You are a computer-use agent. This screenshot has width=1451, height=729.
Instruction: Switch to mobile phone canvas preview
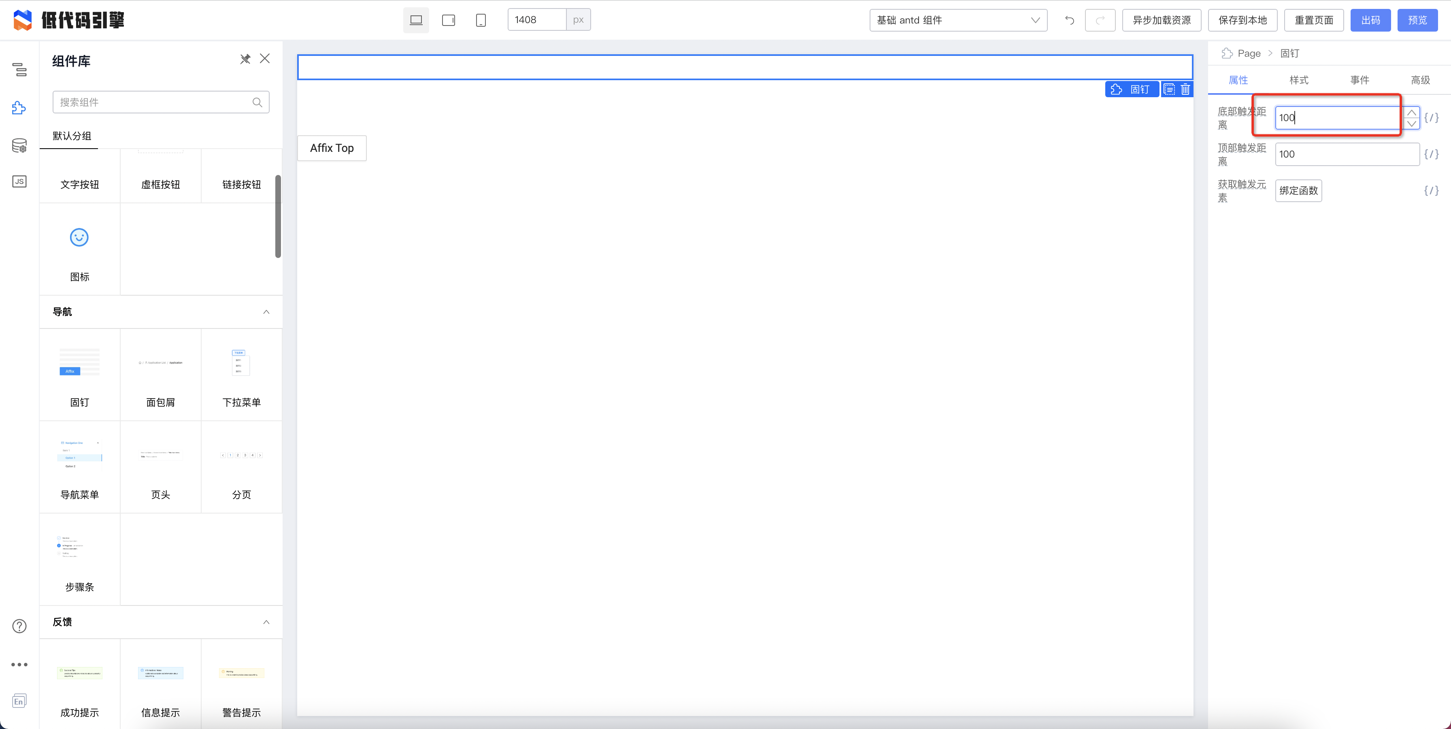coord(481,20)
